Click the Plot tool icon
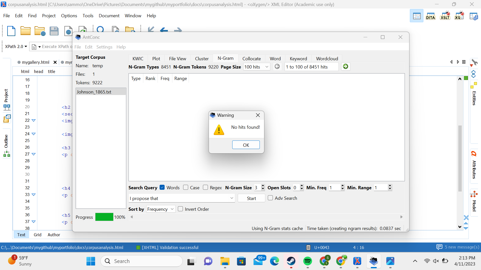481x270 pixels. point(156,59)
